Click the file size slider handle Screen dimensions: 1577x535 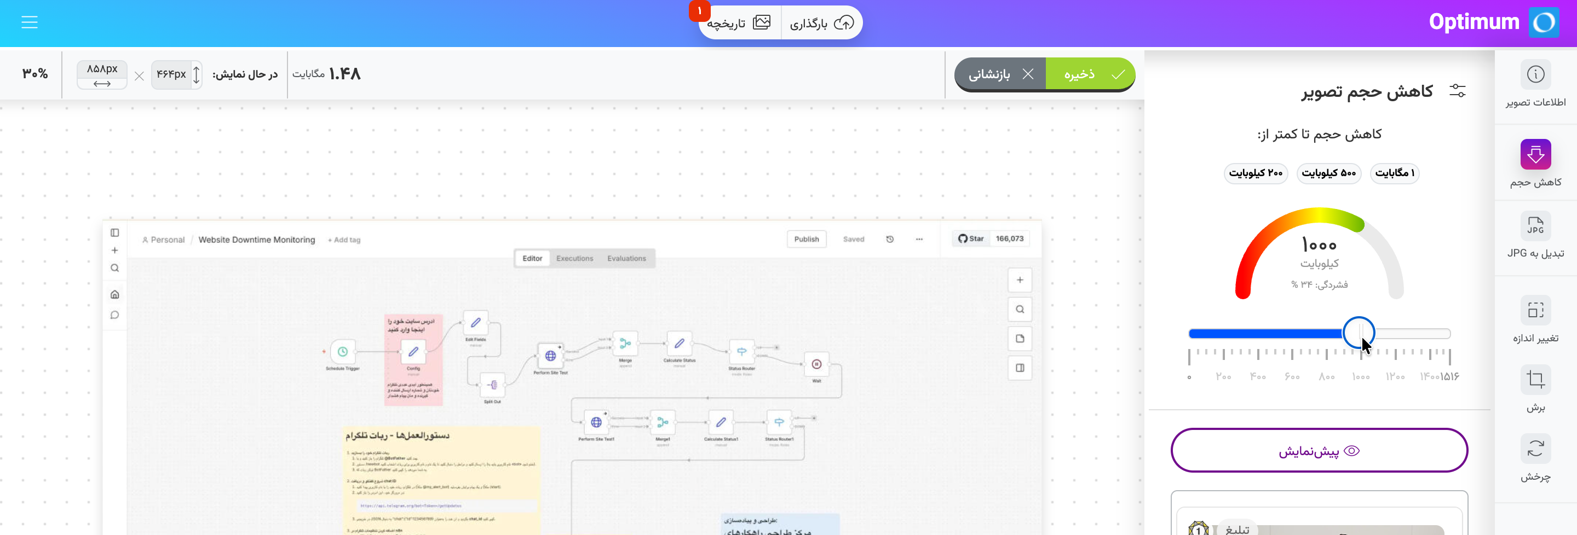(x=1358, y=333)
